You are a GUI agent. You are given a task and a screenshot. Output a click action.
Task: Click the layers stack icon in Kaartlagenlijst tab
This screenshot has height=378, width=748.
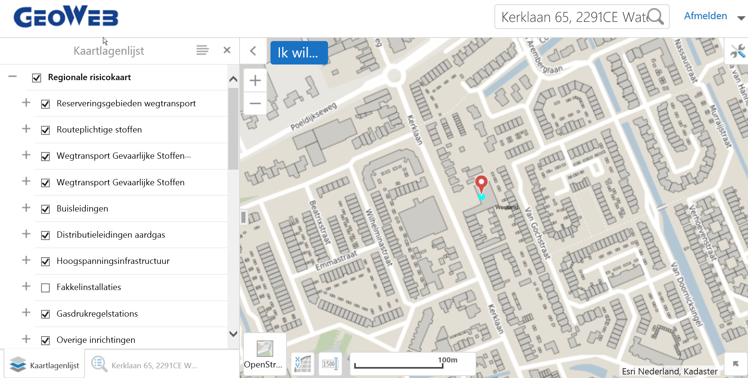[18, 364]
